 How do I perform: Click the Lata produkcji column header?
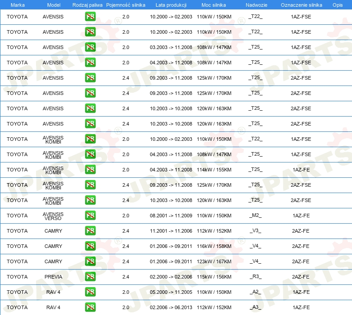(x=171, y=5)
